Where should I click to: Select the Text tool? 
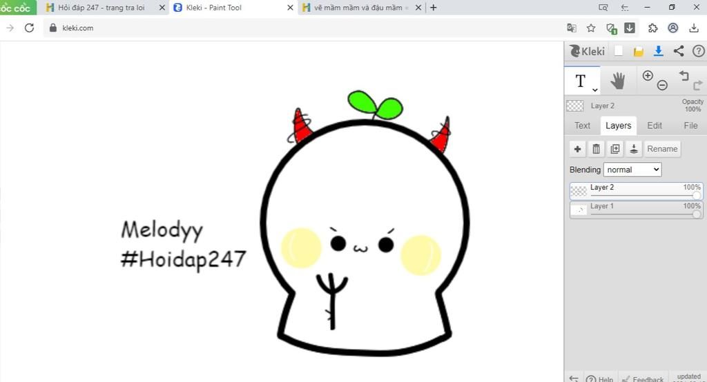(581, 81)
